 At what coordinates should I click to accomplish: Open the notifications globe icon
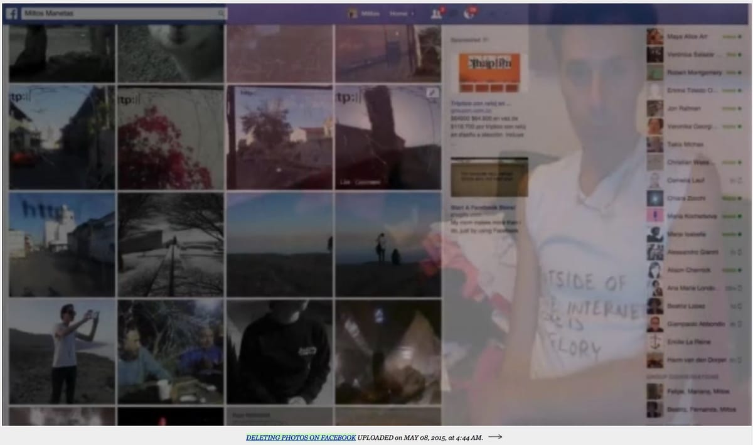pos(468,14)
